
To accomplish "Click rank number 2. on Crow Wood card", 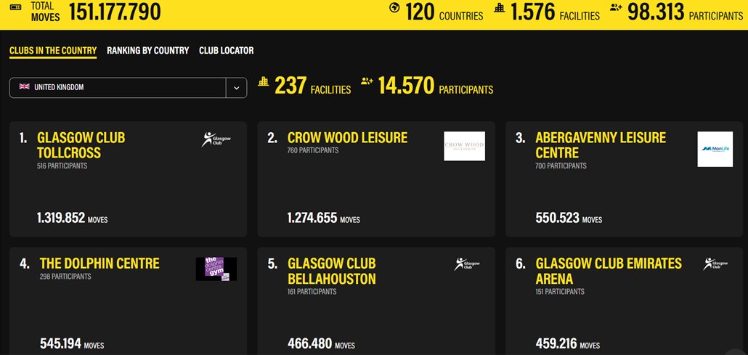I will pos(272,139).
